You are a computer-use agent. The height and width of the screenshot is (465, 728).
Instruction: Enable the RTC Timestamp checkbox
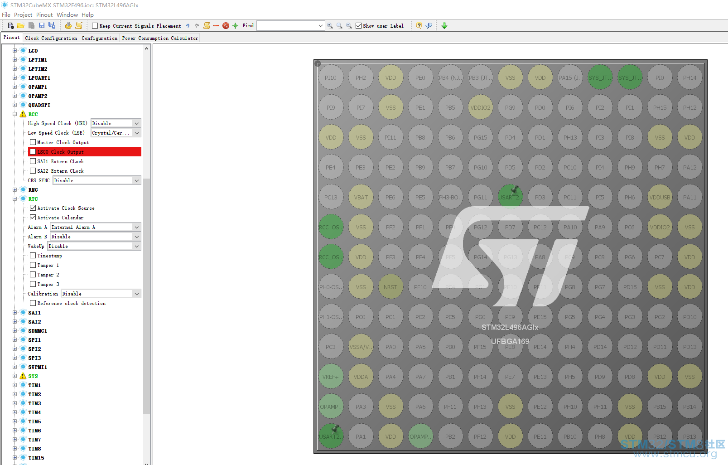point(33,256)
